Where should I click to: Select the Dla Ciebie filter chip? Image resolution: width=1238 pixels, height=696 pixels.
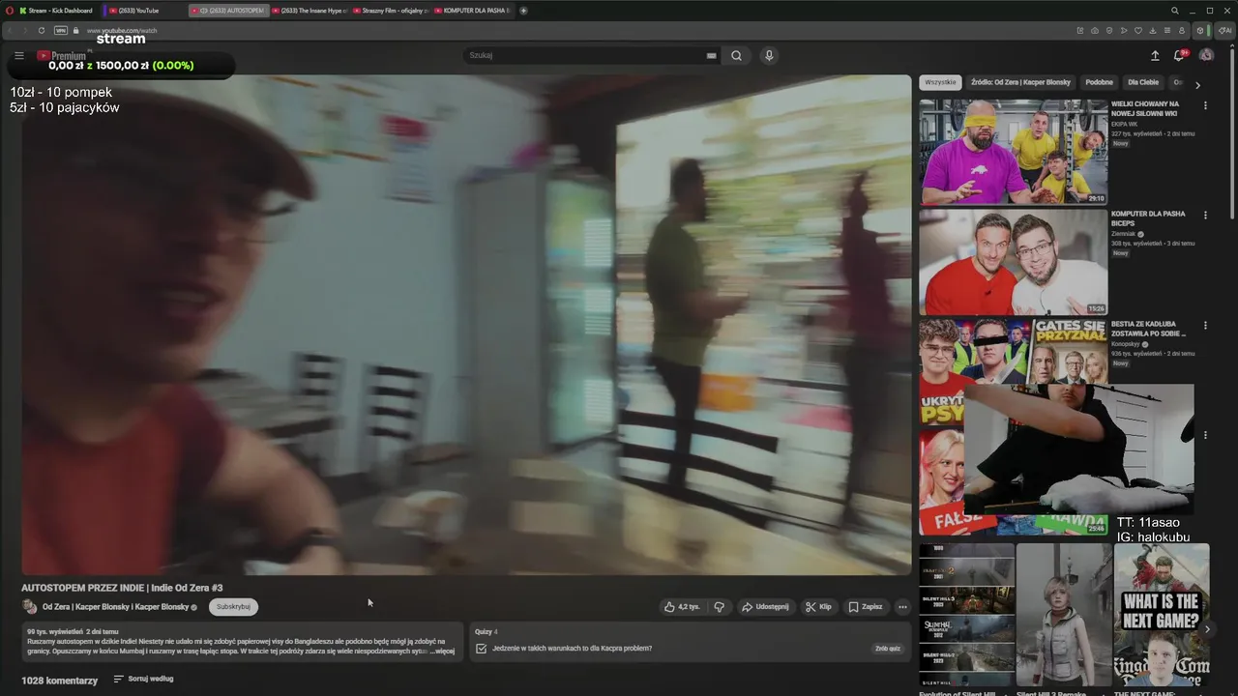pyautogui.click(x=1143, y=82)
